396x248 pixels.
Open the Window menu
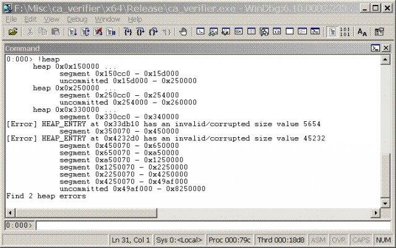(107, 19)
